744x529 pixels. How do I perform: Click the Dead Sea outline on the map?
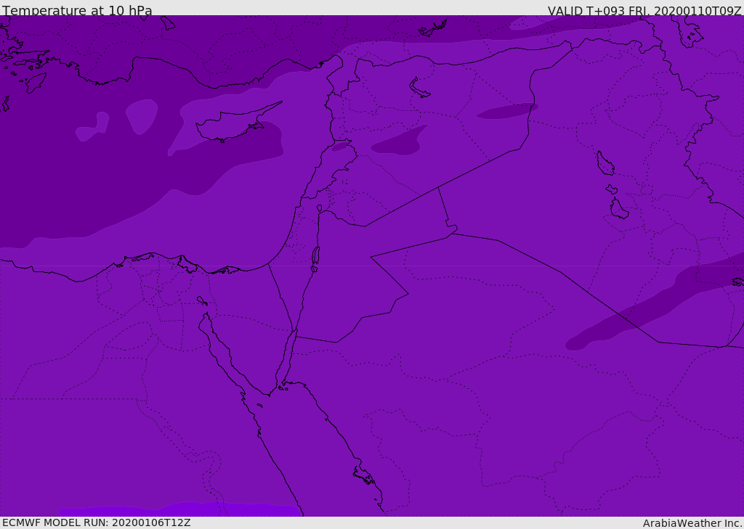coord(315,258)
